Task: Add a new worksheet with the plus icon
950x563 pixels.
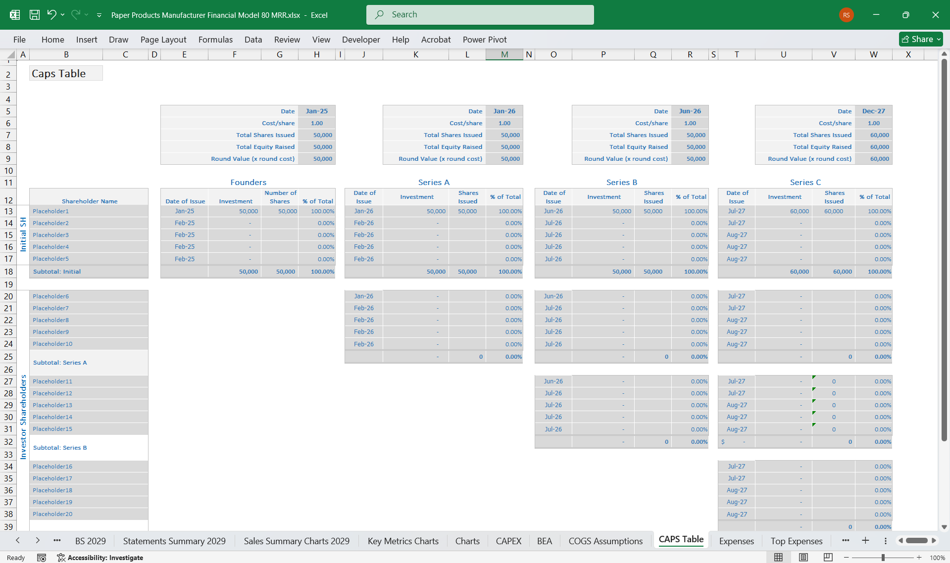Action: (x=865, y=541)
